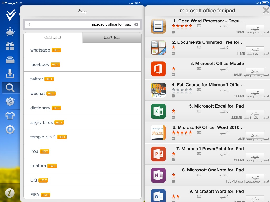Open the Documents Unlimited Free app icon
The image size is (270, 202).
click(158, 47)
